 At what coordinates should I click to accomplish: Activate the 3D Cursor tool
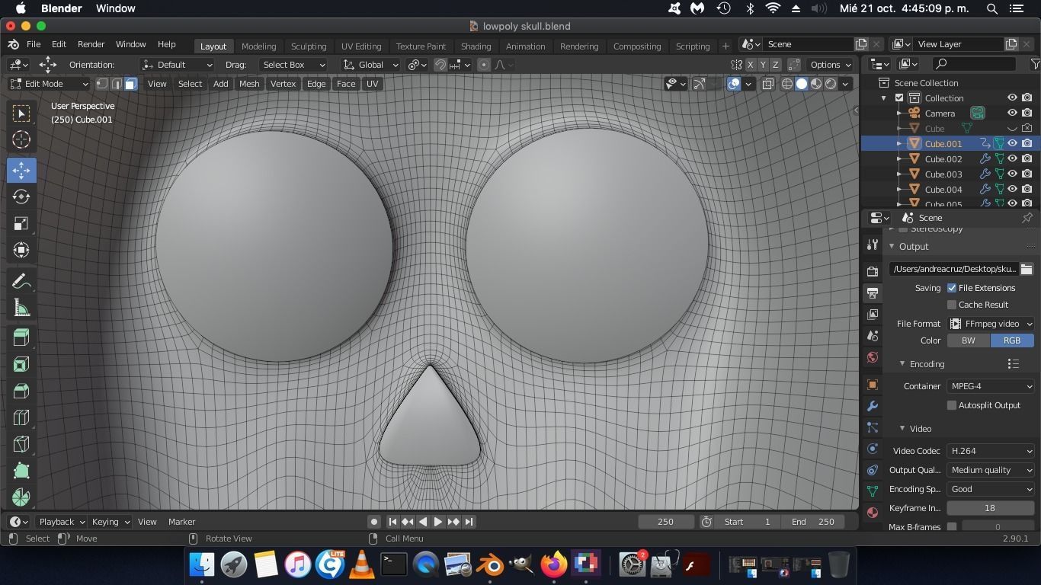coord(21,139)
